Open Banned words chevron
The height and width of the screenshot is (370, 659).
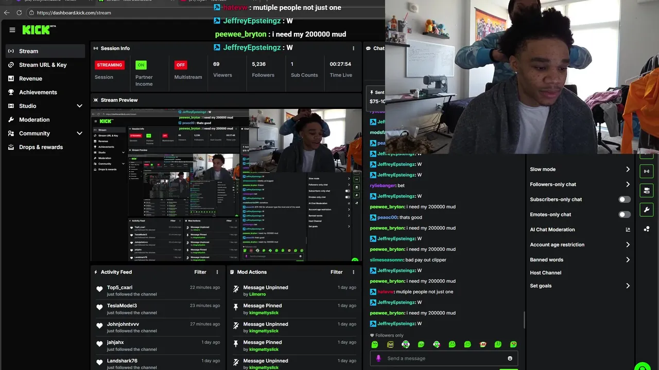(628, 260)
